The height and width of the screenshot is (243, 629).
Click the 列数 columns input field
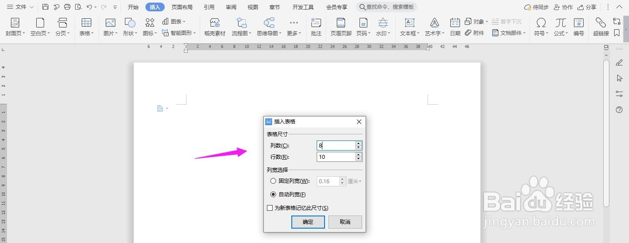[336, 145]
